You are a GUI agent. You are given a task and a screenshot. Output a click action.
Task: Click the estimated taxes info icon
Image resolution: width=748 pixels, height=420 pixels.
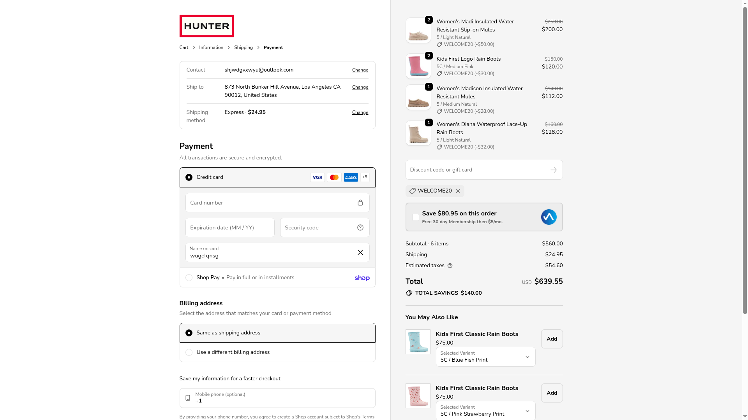click(x=450, y=266)
